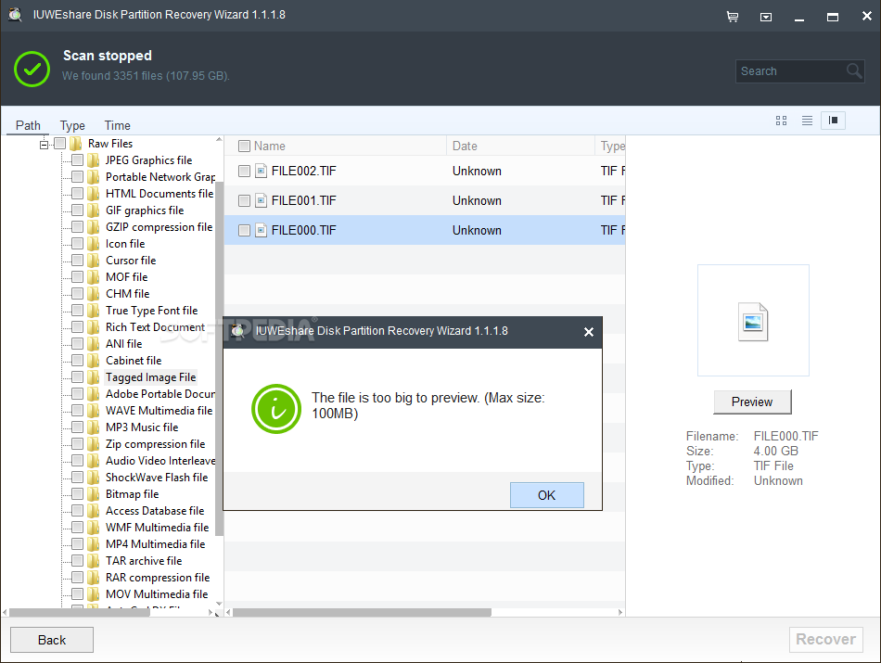Click the file list horizontal scrollbar thumb
The image size is (881, 663).
coord(362,612)
